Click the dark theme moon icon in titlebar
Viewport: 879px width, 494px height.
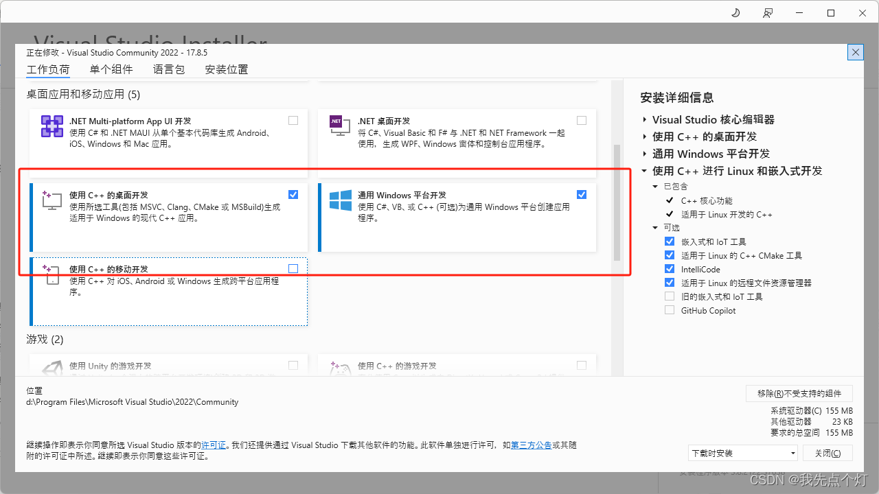(x=735, y=12)
